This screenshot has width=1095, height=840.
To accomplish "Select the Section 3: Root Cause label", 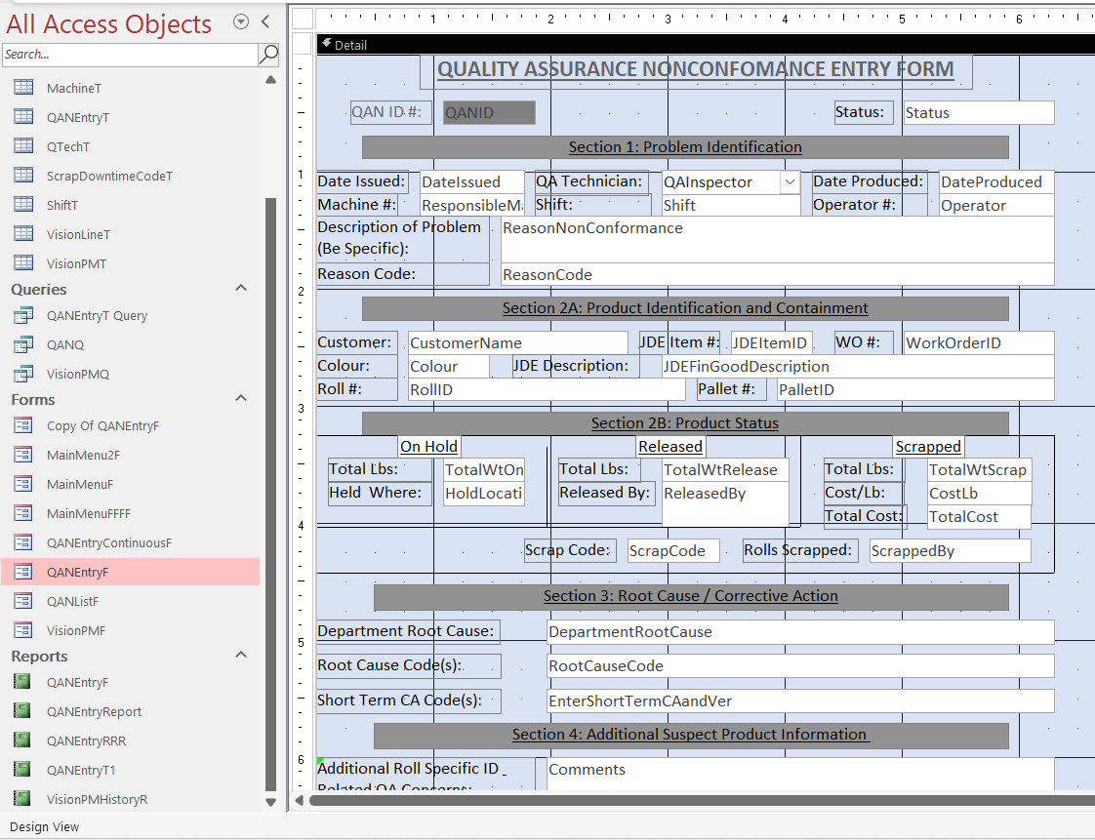I will [x=691, y=596].
